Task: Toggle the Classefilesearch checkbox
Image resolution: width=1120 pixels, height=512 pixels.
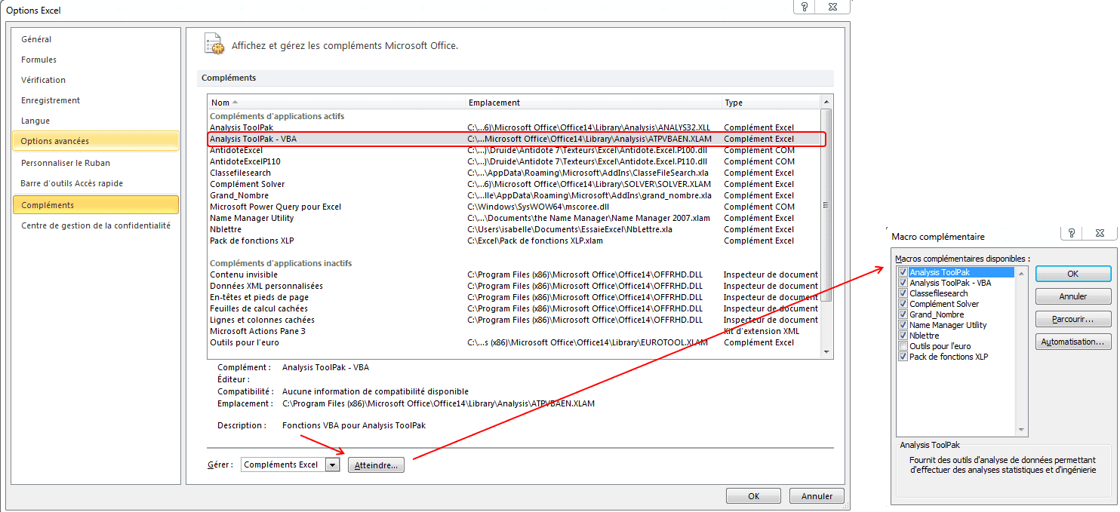Action: tap(903, 293)
